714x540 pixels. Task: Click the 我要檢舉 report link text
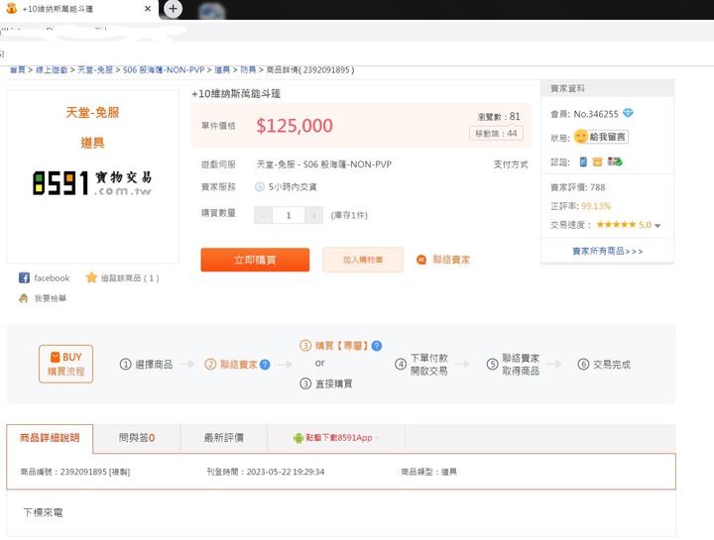(x=51, y=298)
